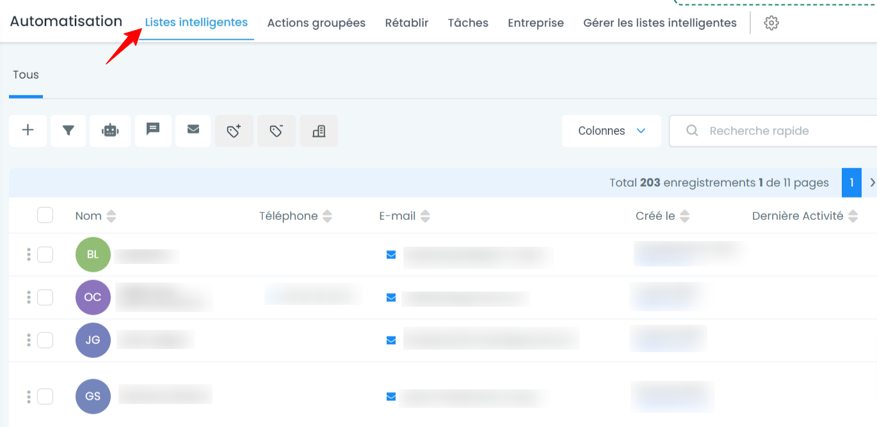Click the JG avatar
Image resolution: width=877 pixels, height=427 pixels.
(x=93, y=340)
